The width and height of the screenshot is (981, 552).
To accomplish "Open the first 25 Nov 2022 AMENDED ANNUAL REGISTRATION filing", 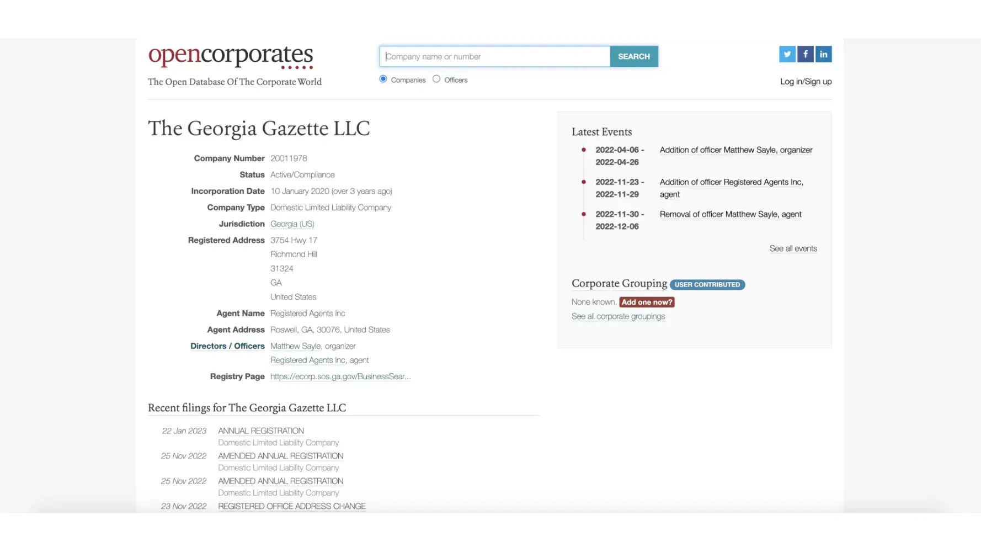I will point(280,456).
